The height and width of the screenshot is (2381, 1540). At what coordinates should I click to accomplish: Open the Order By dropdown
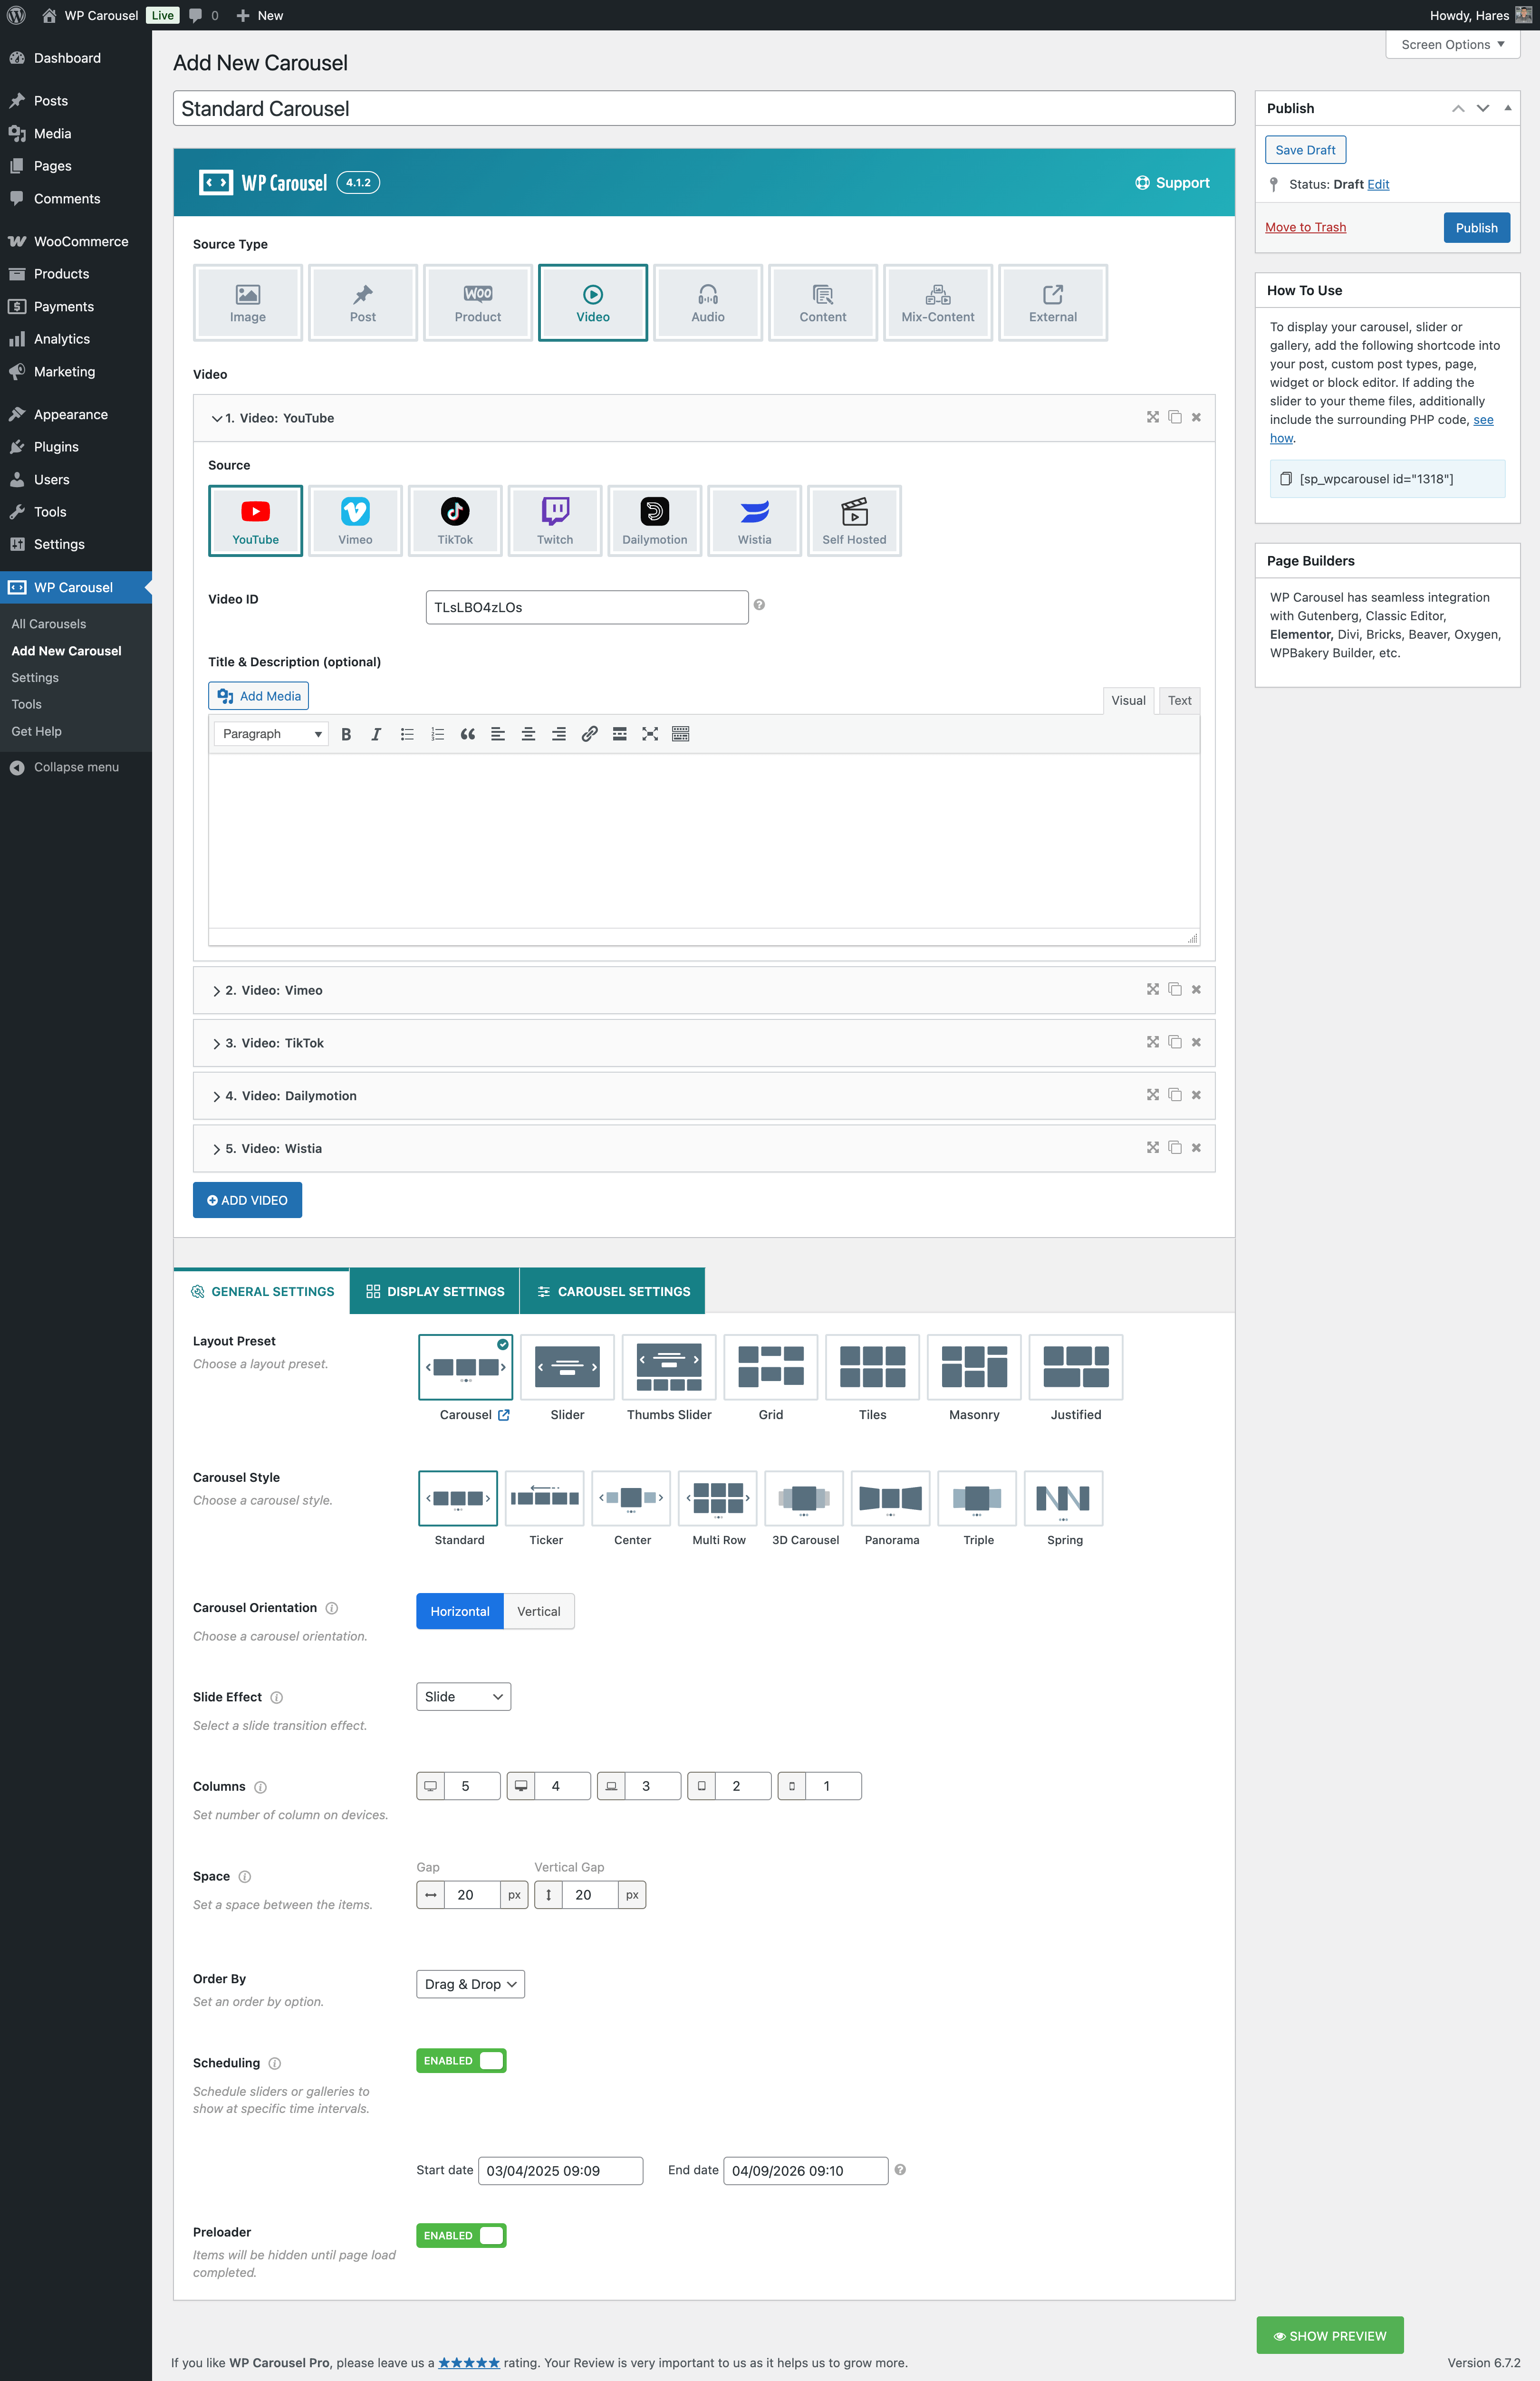click(470, 1984)
